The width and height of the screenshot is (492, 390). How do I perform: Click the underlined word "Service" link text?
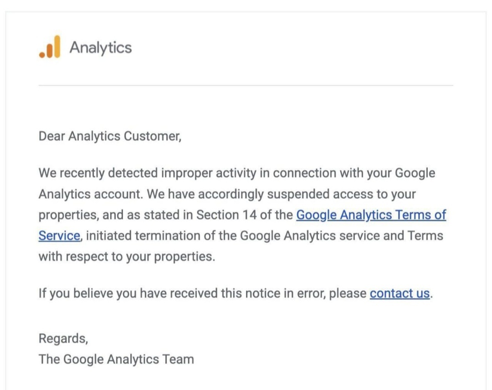tap(59, 236)
